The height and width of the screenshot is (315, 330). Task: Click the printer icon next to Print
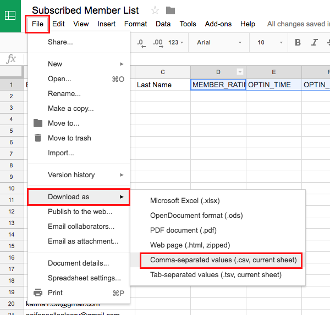coord(38,292)
